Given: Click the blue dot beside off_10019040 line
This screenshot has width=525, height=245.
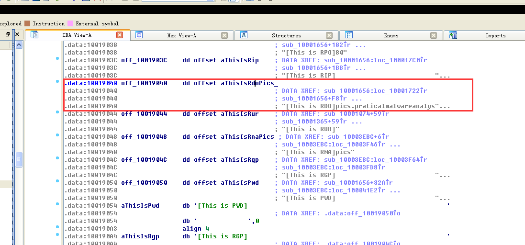Looking at the screenshot, I should tap(57, 82).
